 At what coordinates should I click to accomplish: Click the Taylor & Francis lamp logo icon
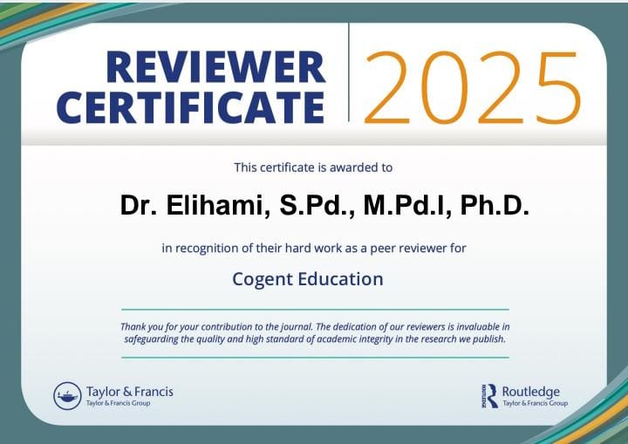[x=67, y=396]
